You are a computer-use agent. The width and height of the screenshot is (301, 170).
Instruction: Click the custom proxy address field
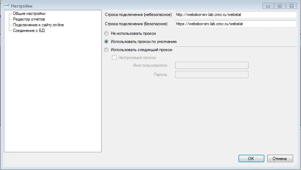pos(236,50)
